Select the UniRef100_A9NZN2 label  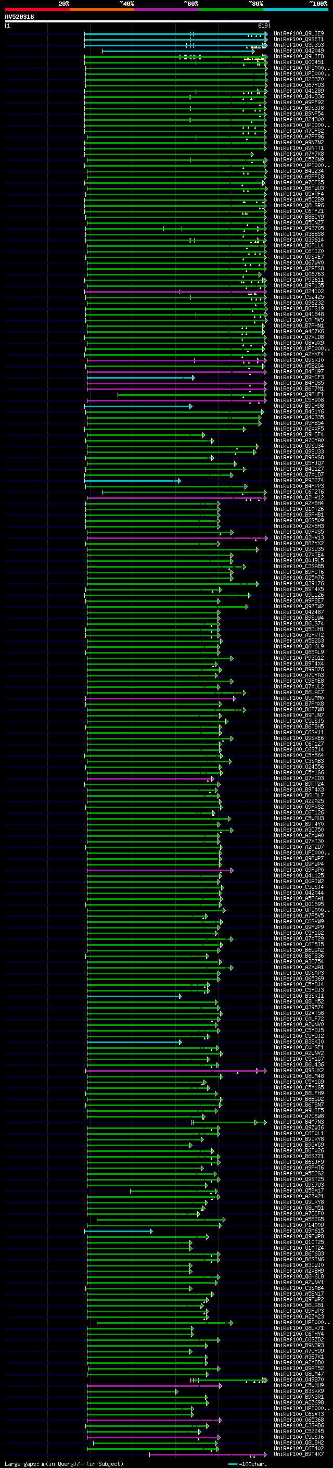click(299, 143)
